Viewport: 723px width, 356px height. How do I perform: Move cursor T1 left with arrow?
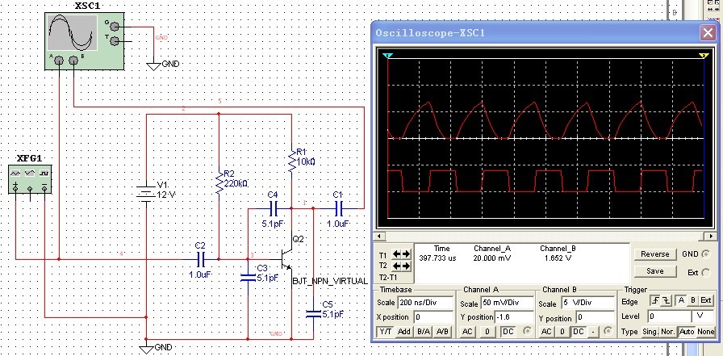pyautogui.click(x=397, y=254)
